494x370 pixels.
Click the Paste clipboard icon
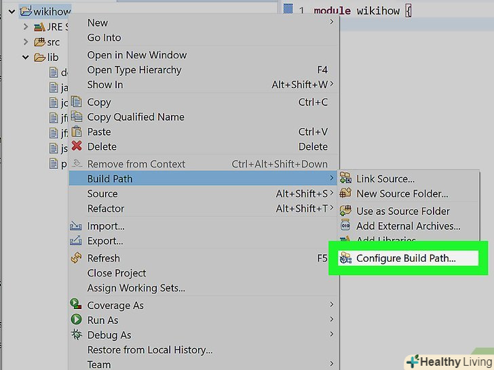click(x=76, y=131)
